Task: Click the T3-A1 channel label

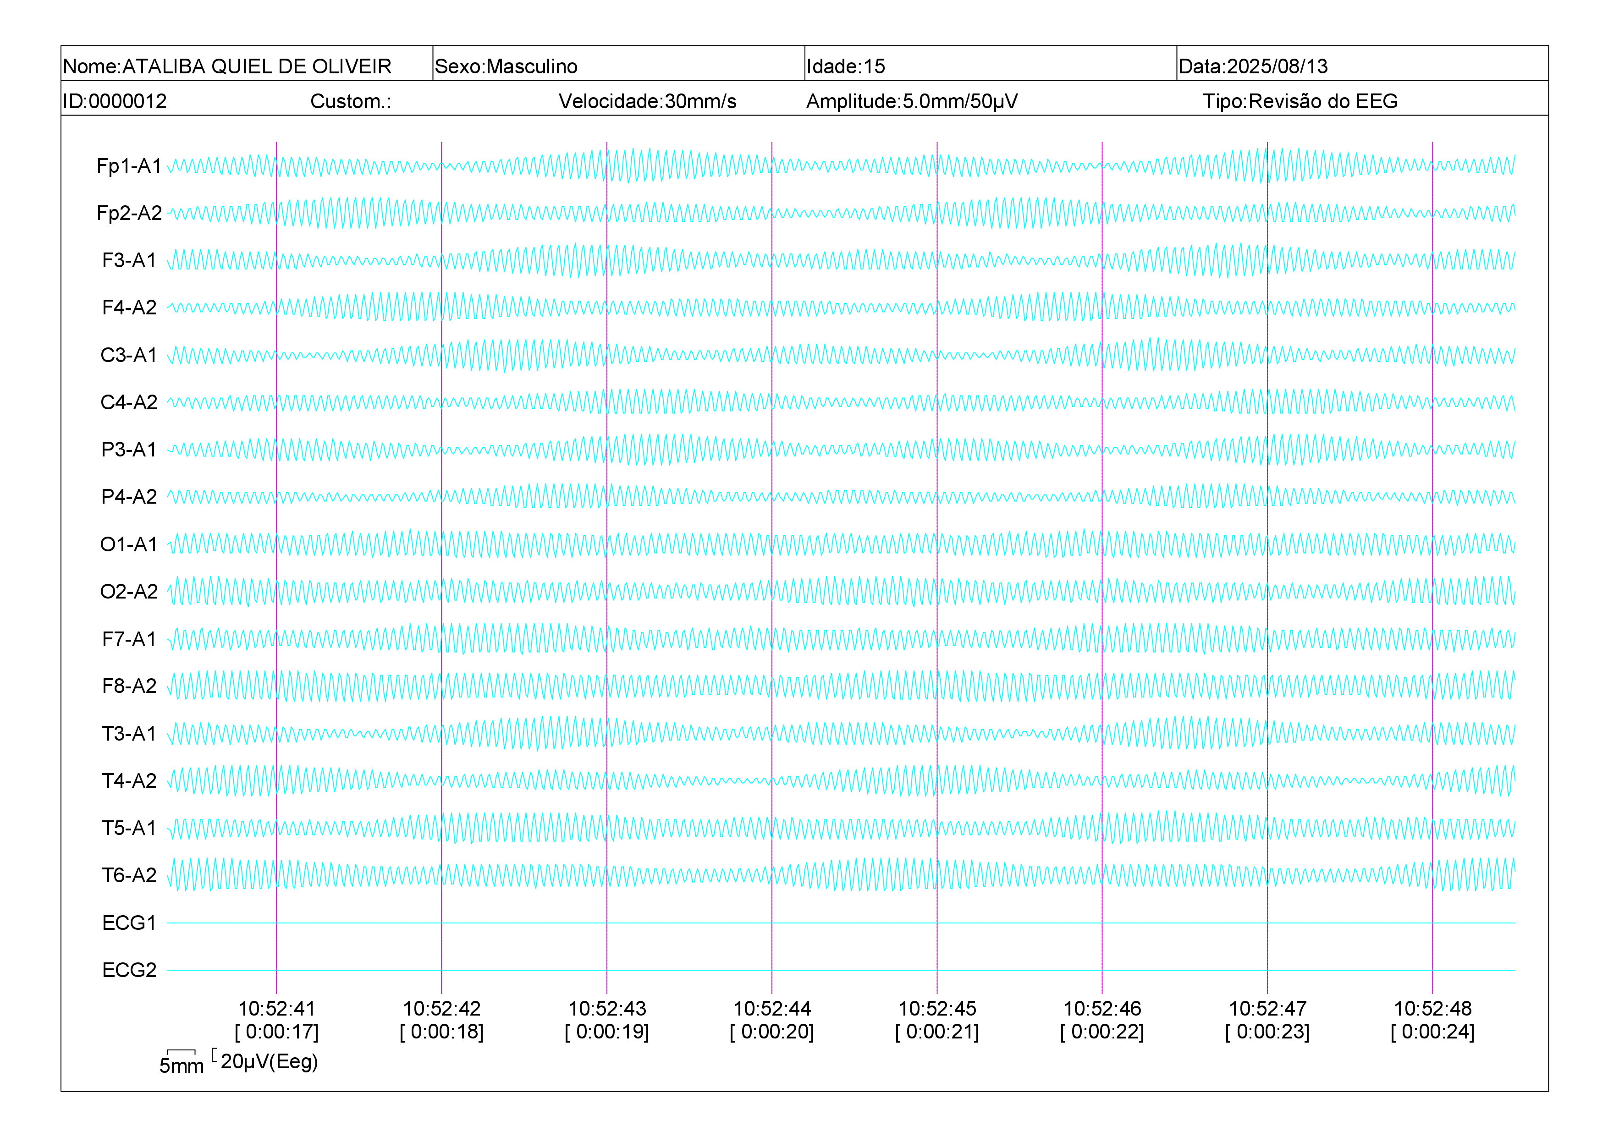Action: tap(130, 734)
